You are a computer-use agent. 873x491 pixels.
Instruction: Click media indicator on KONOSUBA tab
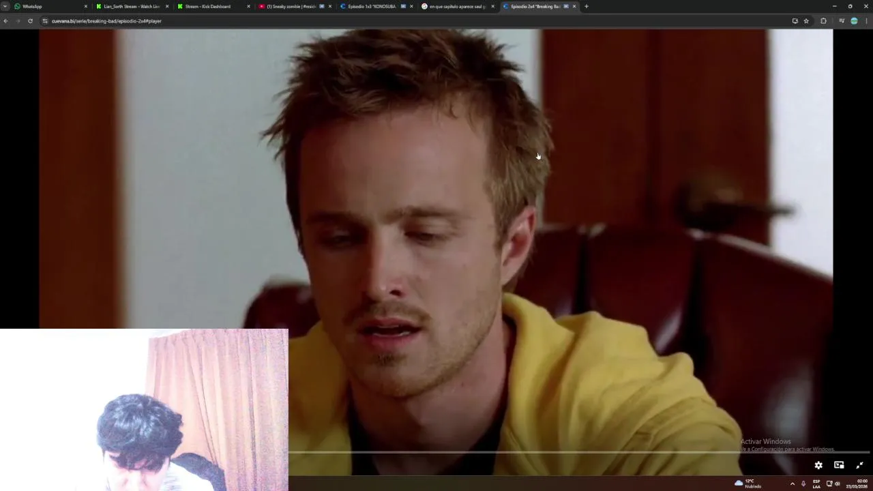pos(403,6)
